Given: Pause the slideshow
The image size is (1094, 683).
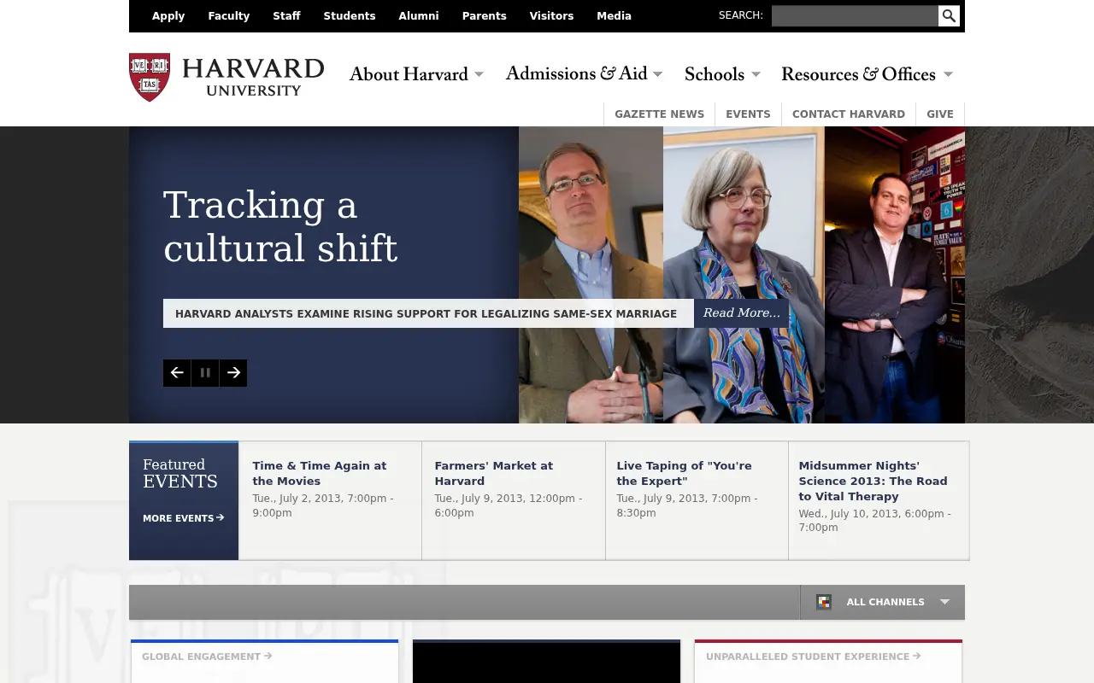Looking at the screenshot, I should [x=205, y=373].
